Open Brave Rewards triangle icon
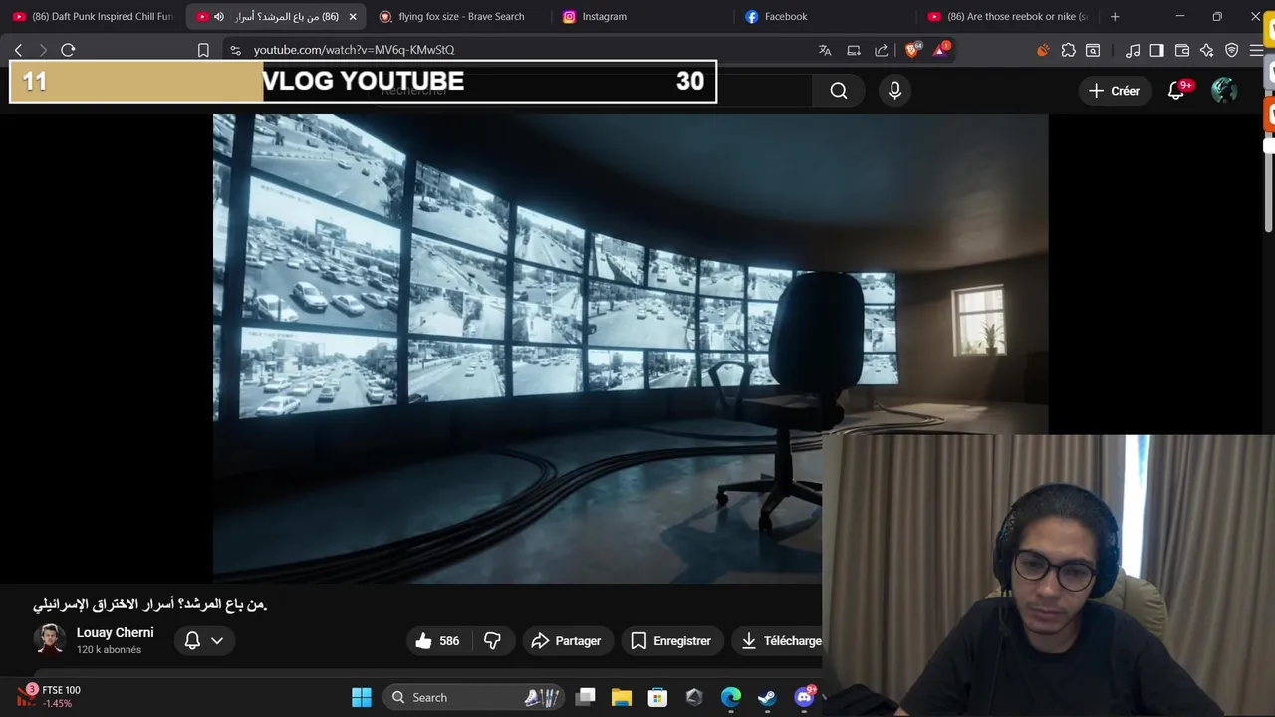The width and height of the screenshot is (1275, 717). [x=941, y=50]
